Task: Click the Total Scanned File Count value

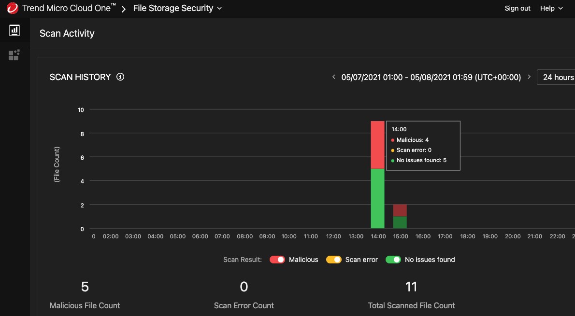Action: pos(411,287)
